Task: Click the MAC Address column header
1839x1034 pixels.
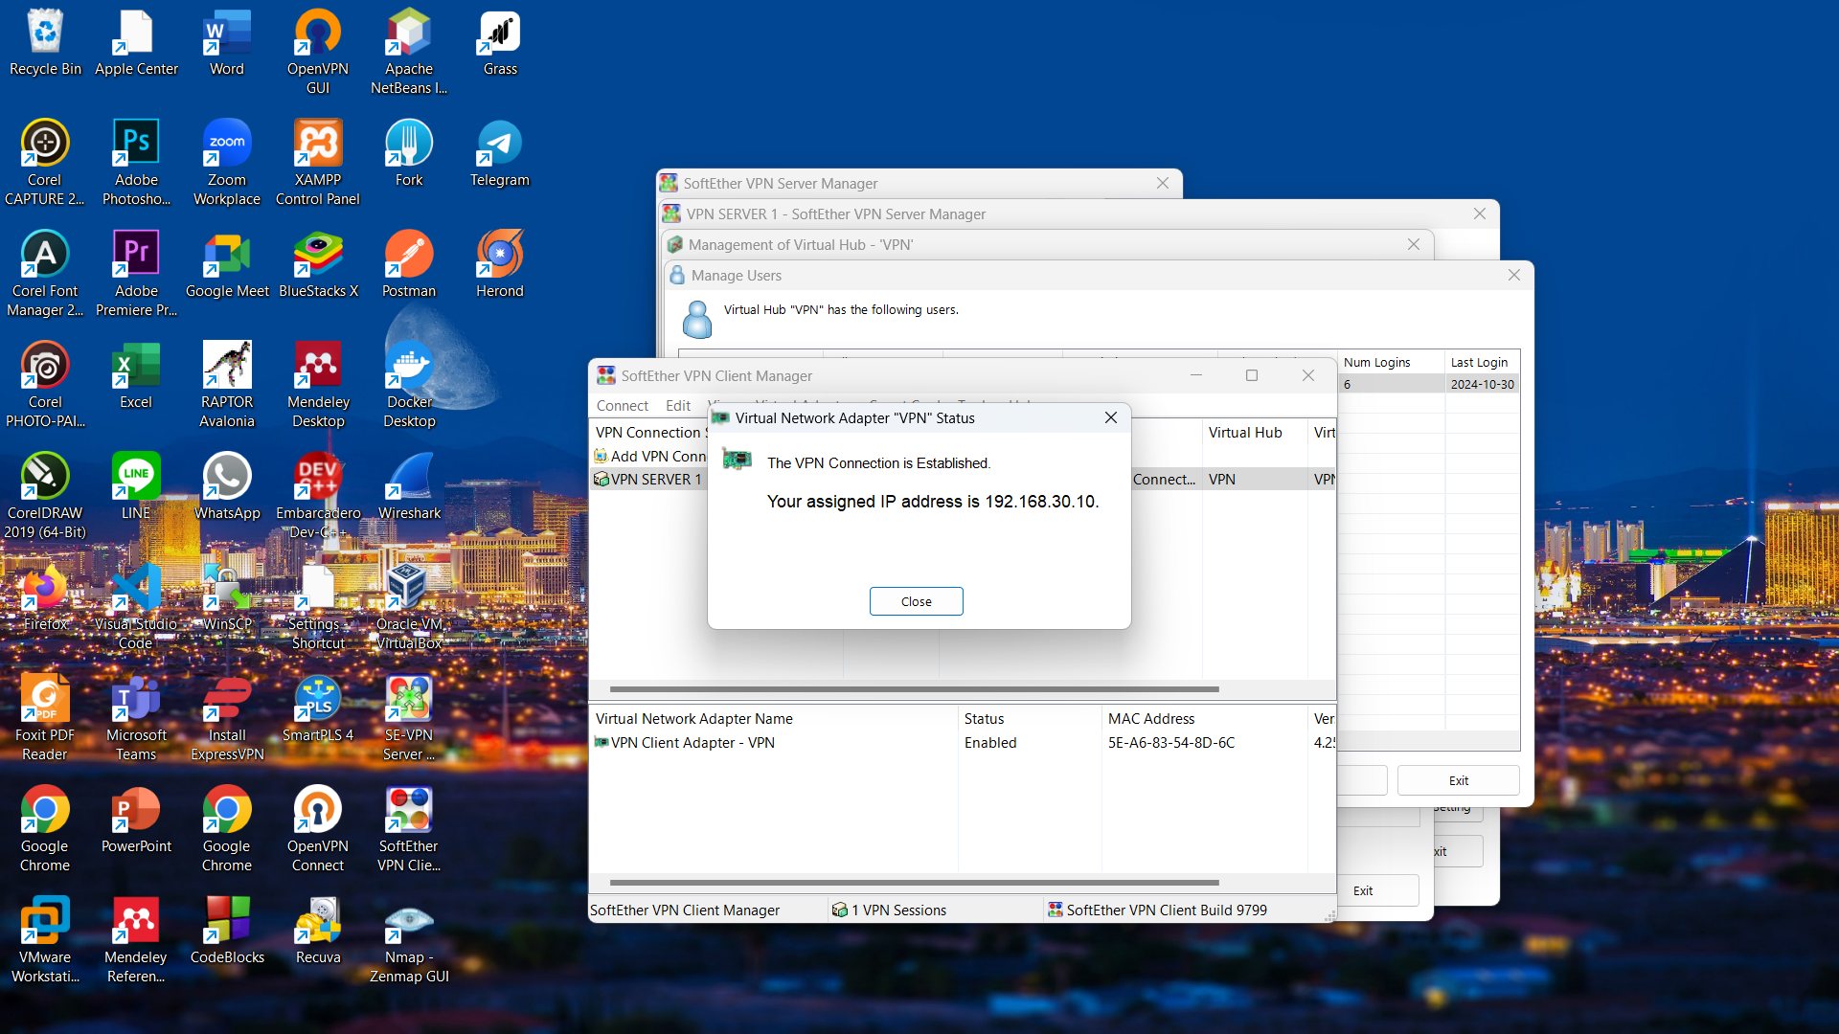Action: pos(1204,719)
